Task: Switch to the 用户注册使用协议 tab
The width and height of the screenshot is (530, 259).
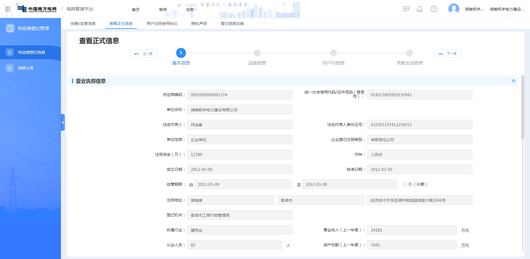Action: pos(162,24)
